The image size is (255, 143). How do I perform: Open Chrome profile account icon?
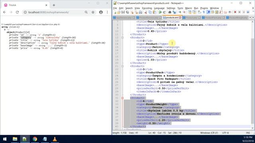[x=101, y=12]
